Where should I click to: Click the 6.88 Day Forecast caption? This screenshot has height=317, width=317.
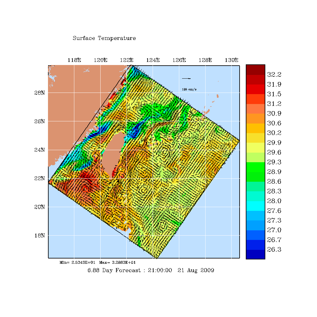coord(151,270)
